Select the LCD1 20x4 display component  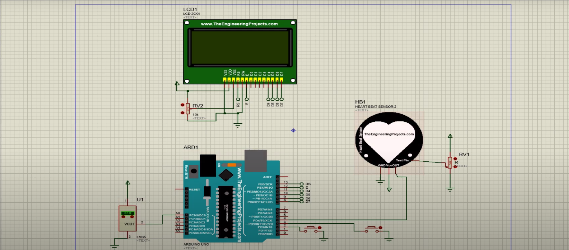pyautogui.click(x=240, y=52)
